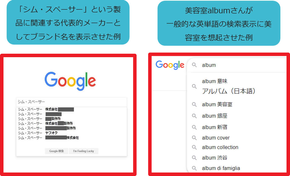Click magnifier icon next to album 意味
The image size is (290, 176).
click(194, 86)
